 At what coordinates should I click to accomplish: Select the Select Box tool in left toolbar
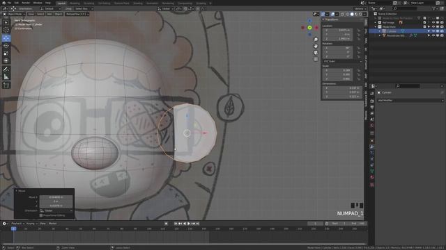6,22
